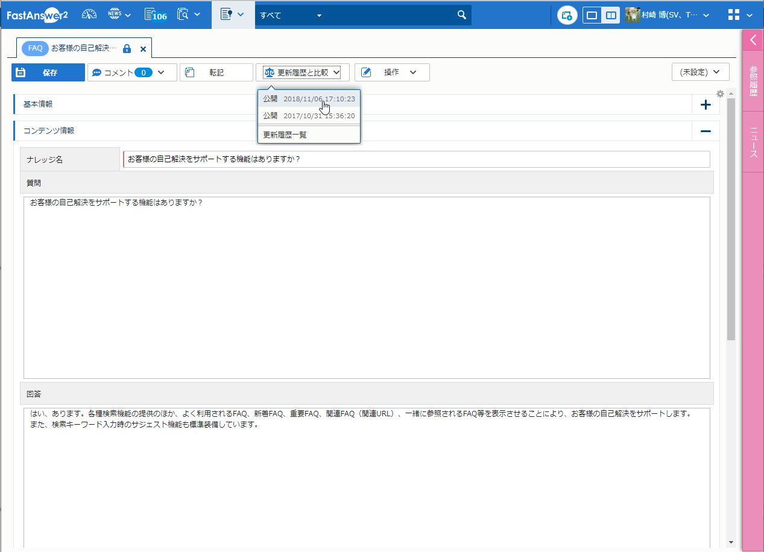Toggle the lock icon on FAQ tab
This screenshot has height=552, width=764.
coord(127,48)
